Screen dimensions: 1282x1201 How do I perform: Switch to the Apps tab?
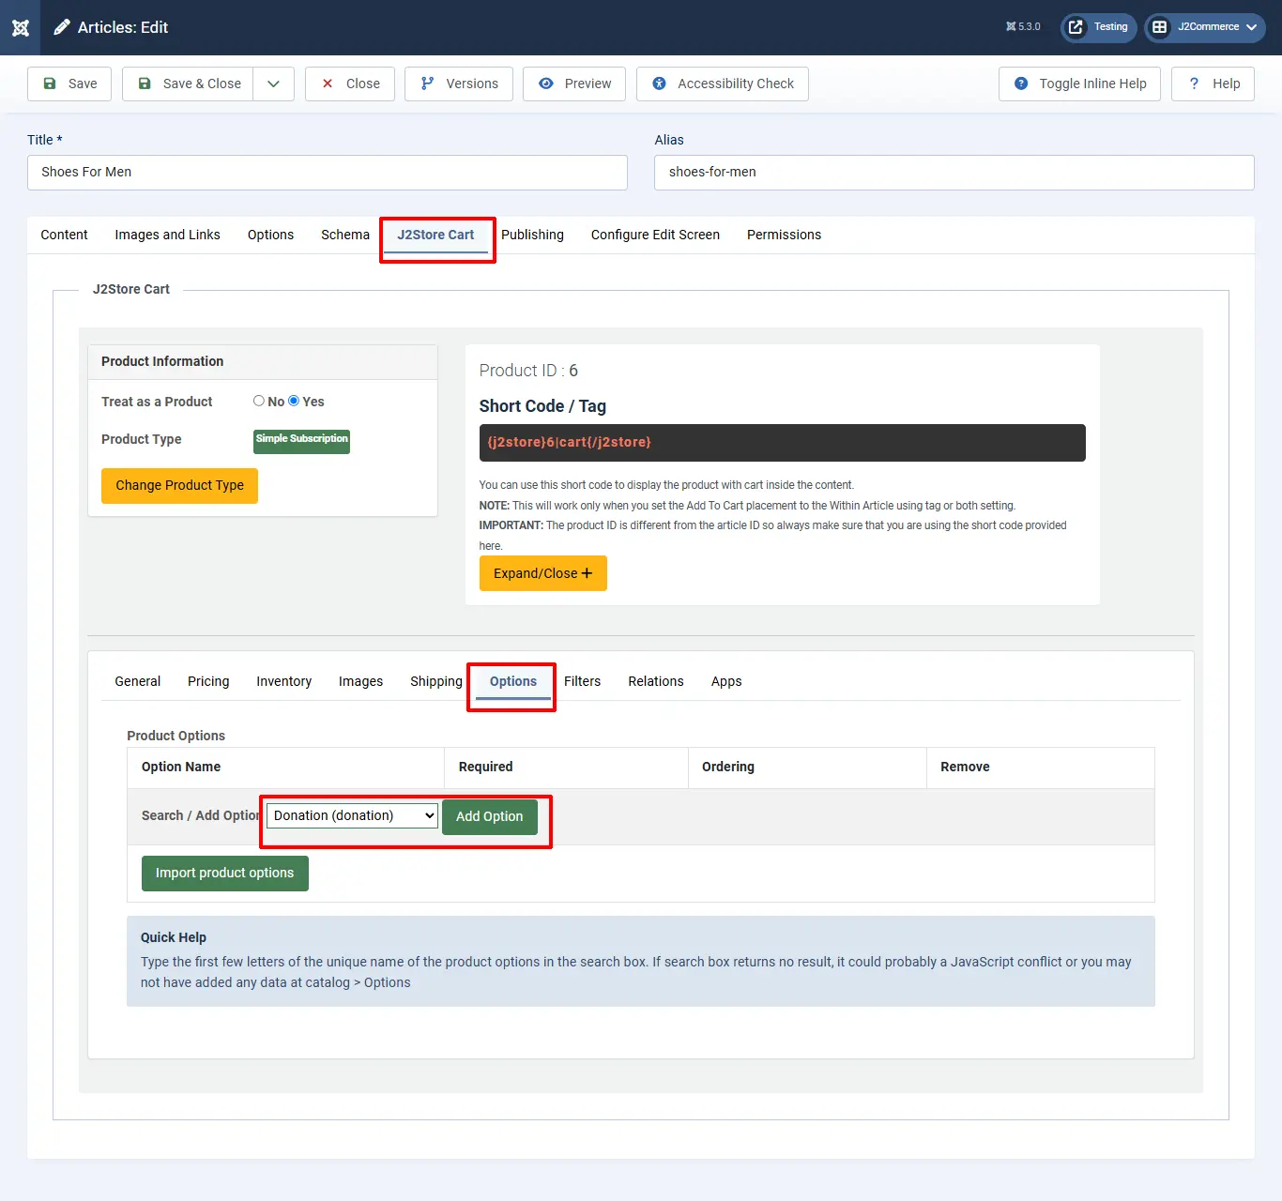[726, 681]
